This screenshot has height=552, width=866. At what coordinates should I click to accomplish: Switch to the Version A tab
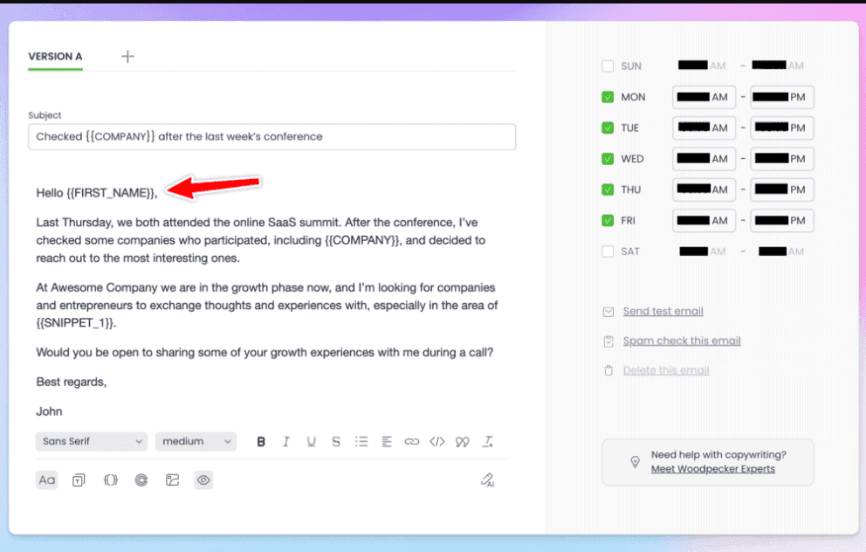click(x=54, y=54)
